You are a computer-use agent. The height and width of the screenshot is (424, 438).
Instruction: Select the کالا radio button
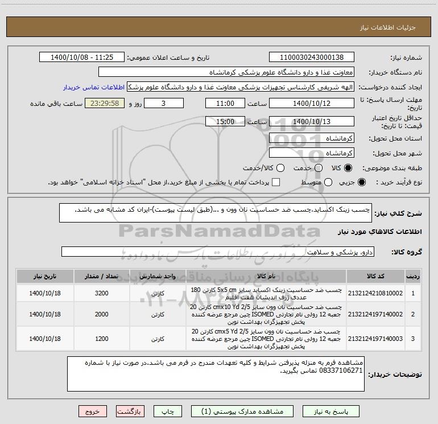point(348,168)
